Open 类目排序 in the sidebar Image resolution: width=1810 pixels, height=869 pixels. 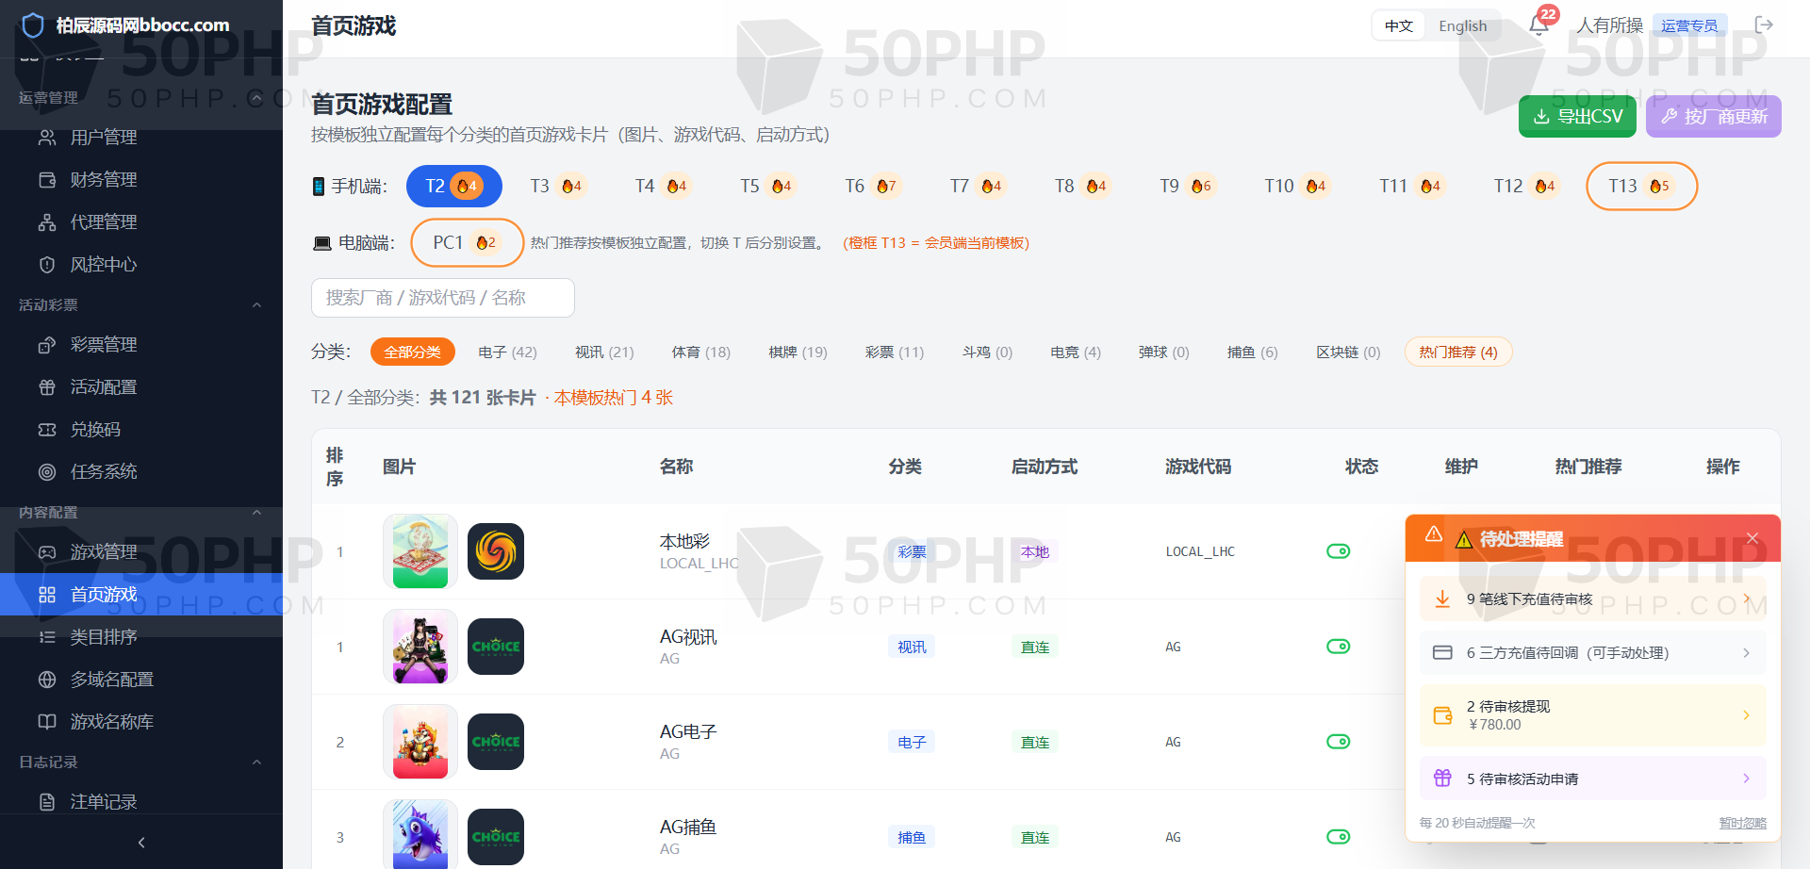coord(141,636)
